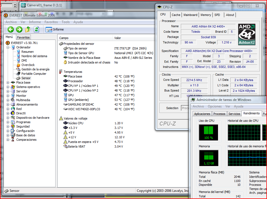Image resolution: width=267 pixels, height=199 pixels.
Task: Expand the Sistema operativo tree node
Action: click(x=8, y=87)
